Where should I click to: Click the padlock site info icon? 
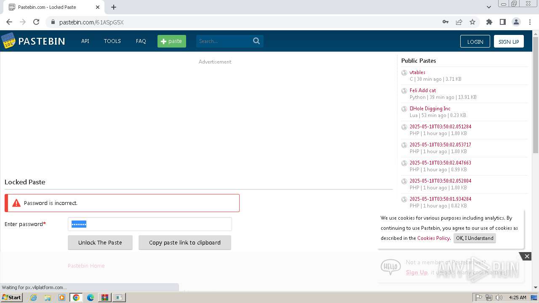(53, 22)
